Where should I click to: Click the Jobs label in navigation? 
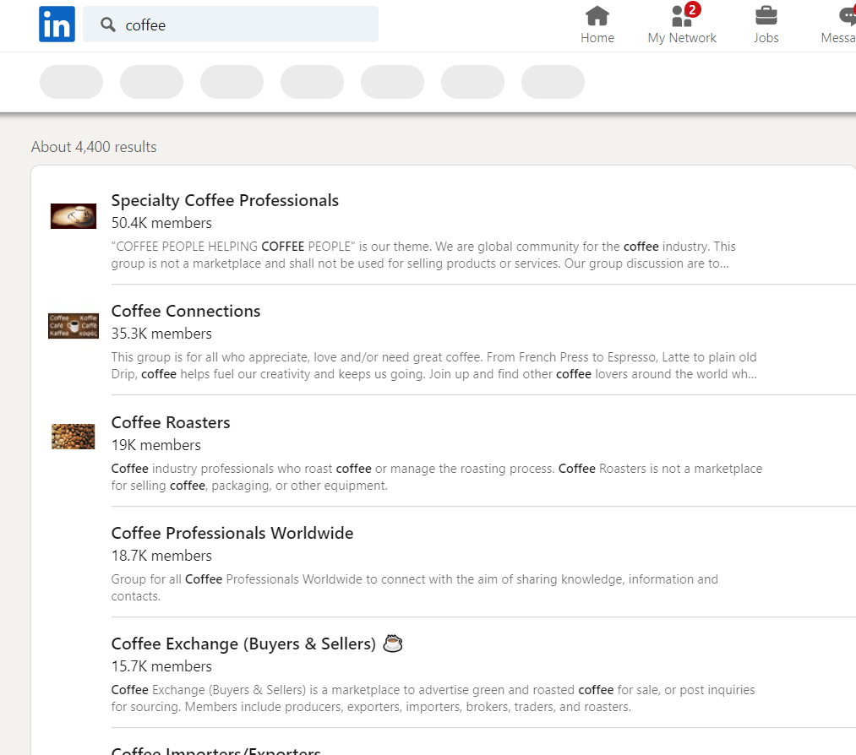pos(766,38)
